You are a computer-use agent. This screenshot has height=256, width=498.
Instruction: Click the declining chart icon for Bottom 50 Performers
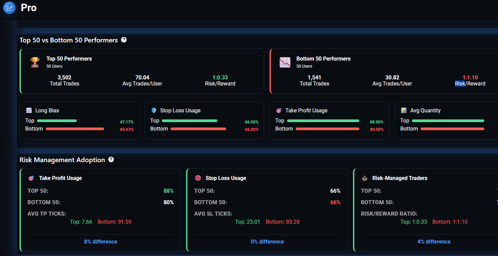coord(285,62)
